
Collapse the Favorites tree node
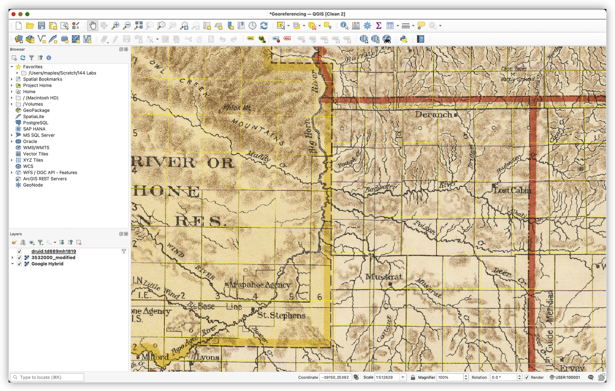pyautogui.click(x=12, y=67)
